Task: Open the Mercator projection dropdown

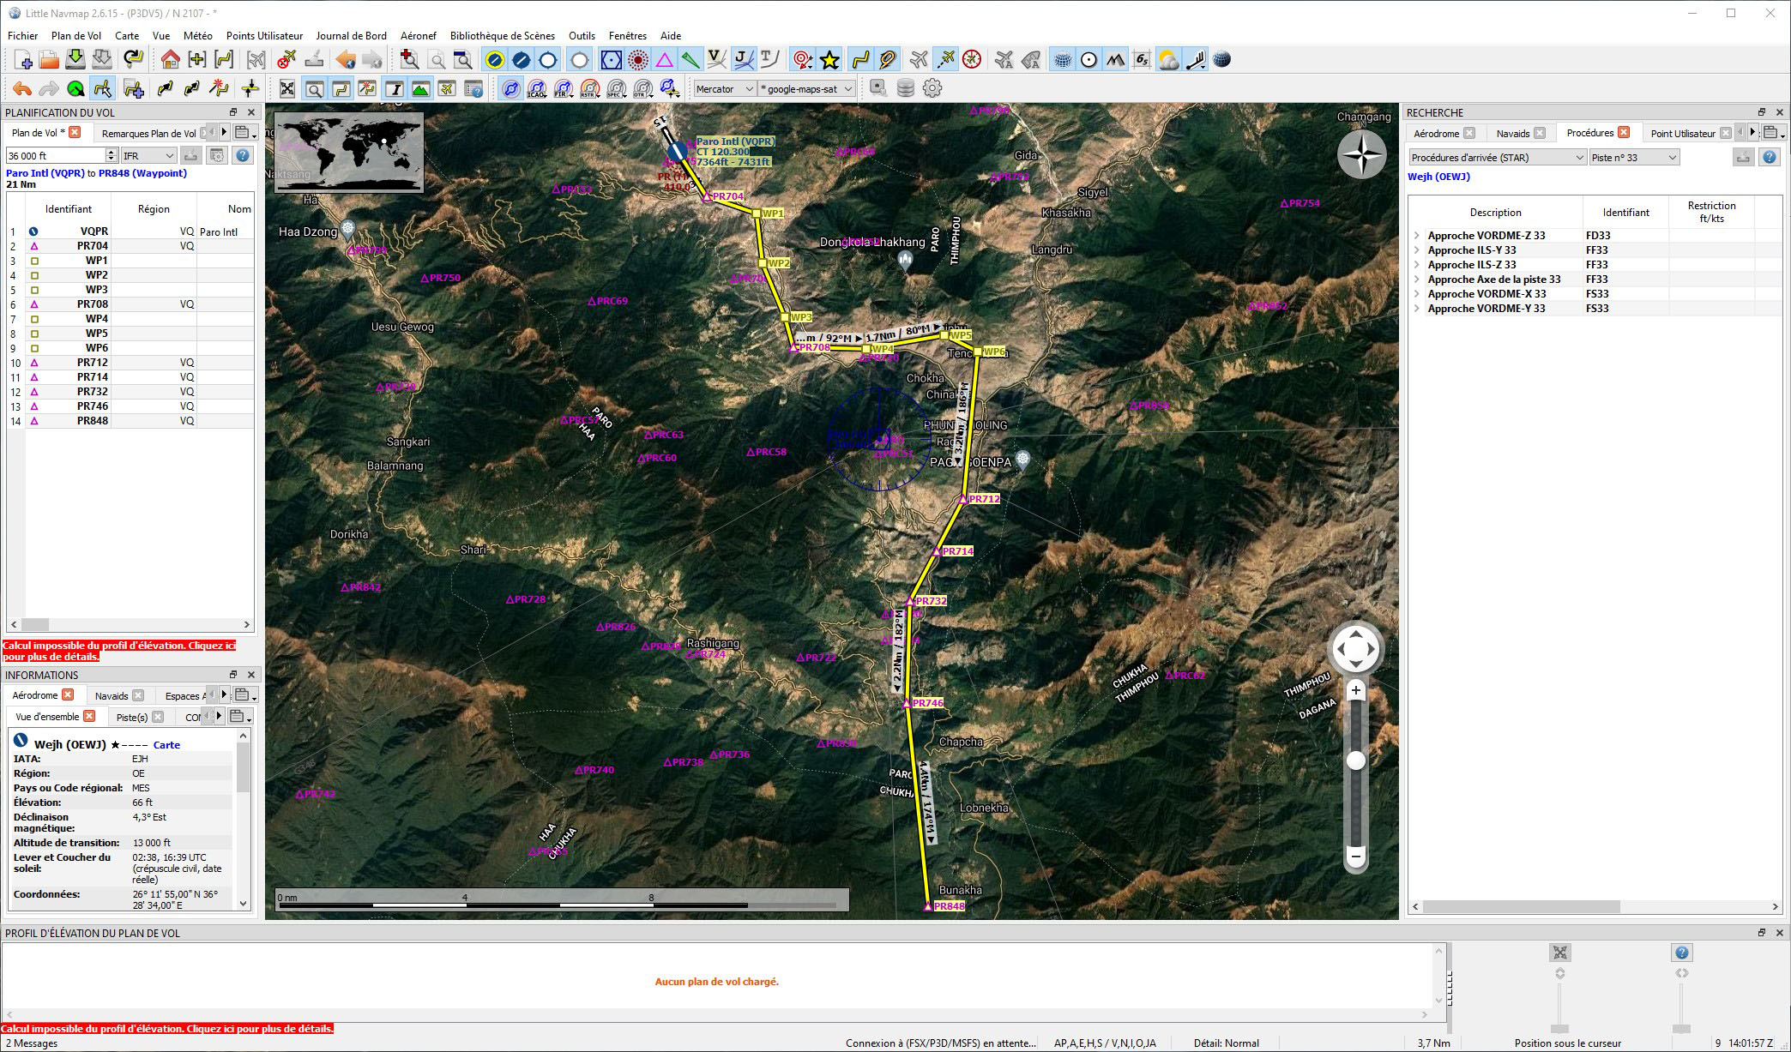Action: coord(724,89)
